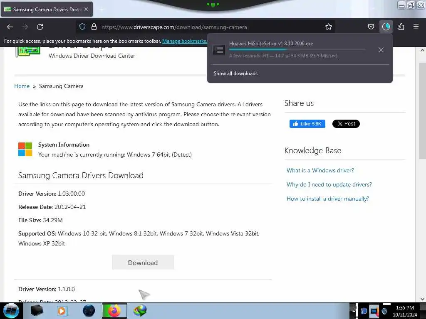Image resolution: width=426 pixels, height=319 pixels.
Task: Open How to install a driver manually?
Action: [328, 199]
